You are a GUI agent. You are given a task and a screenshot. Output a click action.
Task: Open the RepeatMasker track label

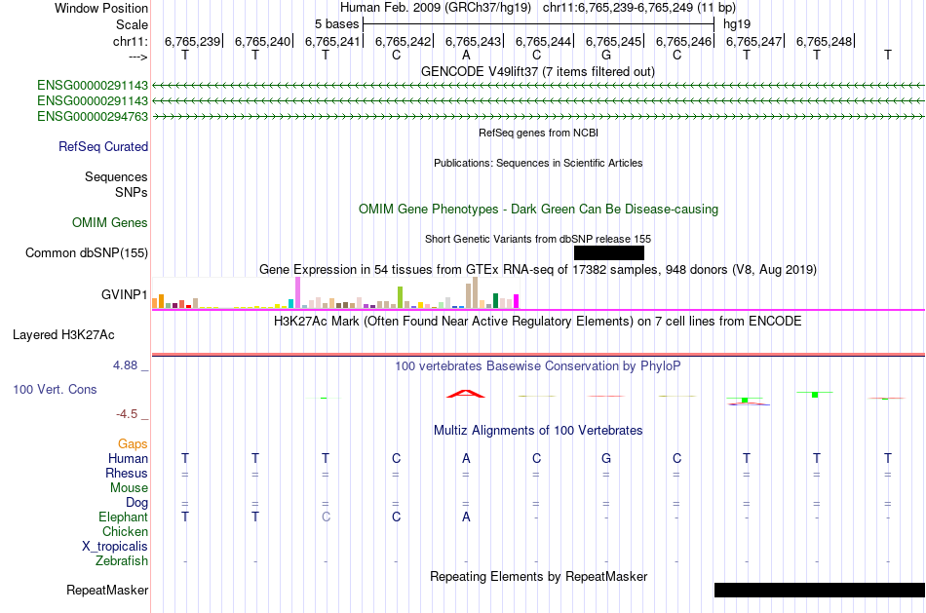(x=107, y=590)
